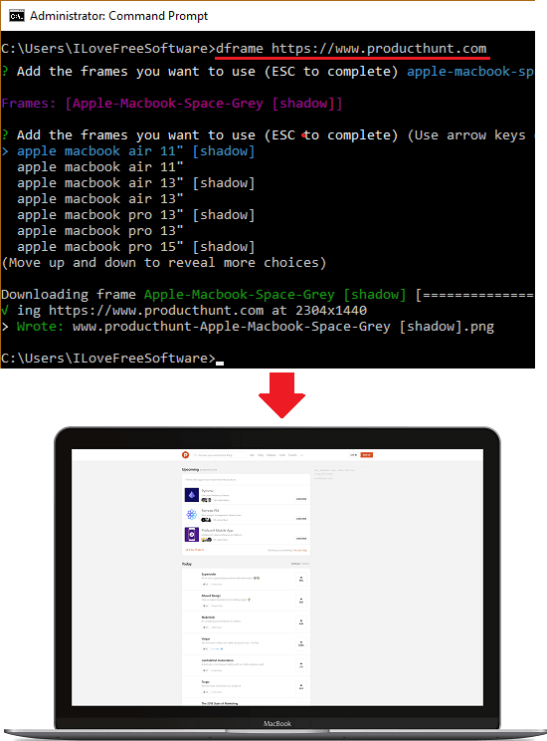
Task: Click the upvote arrow beside Blobmods
Action: coord(301,622)
